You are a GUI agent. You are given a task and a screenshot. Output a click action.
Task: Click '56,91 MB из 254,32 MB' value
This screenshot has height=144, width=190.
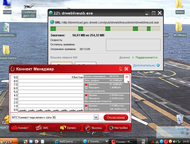click(88, 35)
